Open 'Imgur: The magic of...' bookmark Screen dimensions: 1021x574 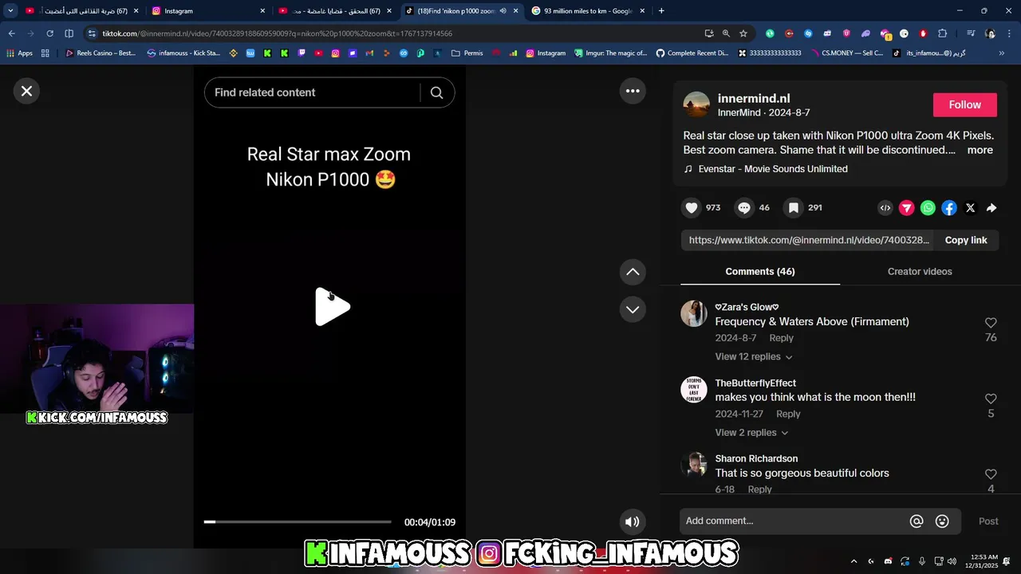[610, 53]
